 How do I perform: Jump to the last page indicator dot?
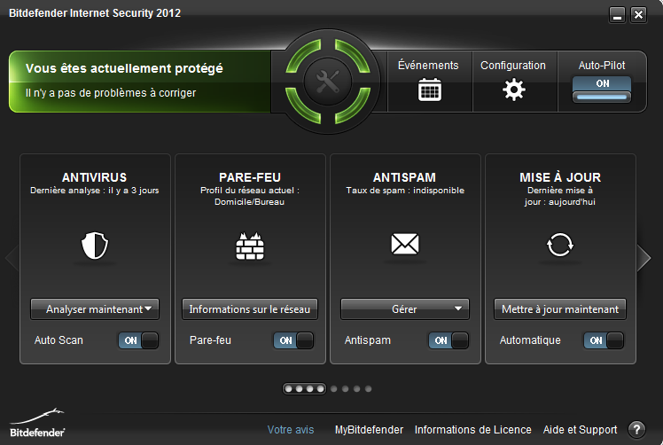[x=369, y=389]
